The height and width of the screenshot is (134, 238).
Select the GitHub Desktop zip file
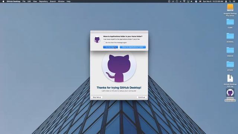pos(230,78)
